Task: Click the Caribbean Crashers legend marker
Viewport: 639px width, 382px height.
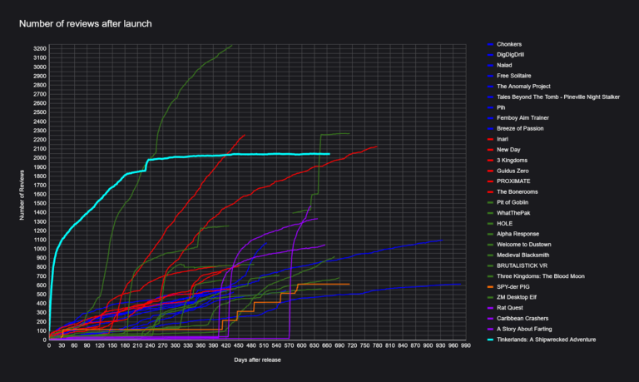Action: (488, 319)
